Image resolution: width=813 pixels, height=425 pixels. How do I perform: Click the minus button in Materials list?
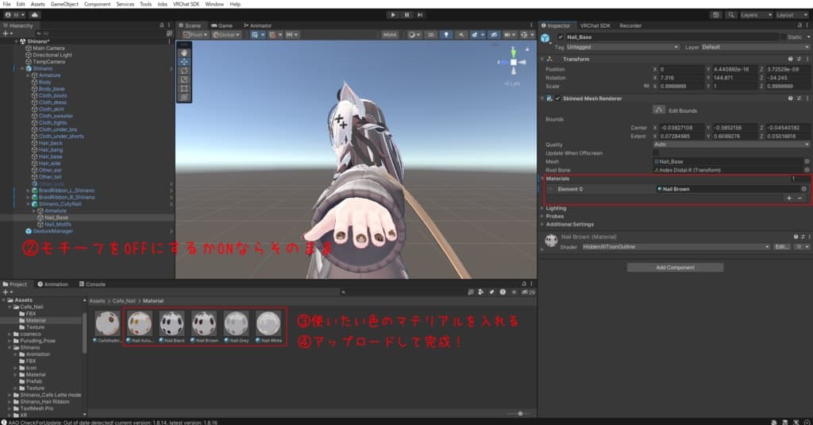800,199
